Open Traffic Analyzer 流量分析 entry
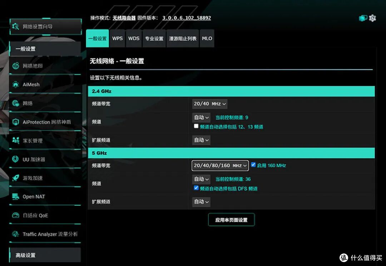Screen dimensions: 386x266 tap(45, 234)
